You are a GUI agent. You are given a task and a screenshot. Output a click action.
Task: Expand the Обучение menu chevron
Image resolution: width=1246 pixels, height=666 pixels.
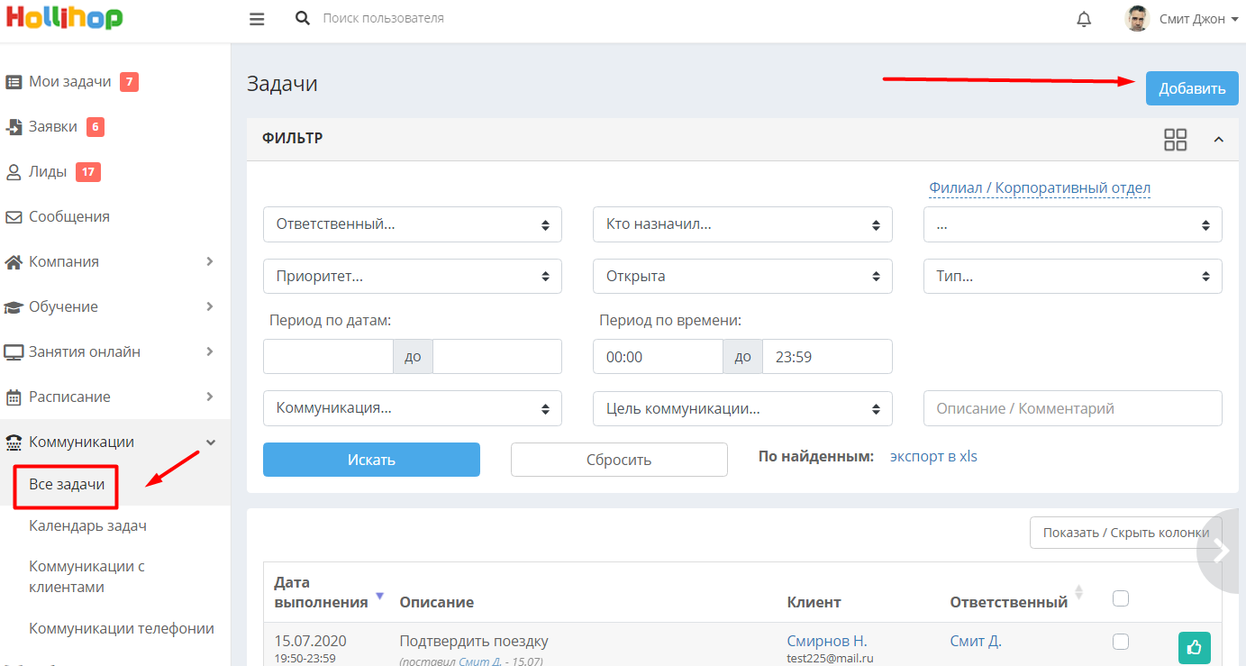click(x=210, y=306)
